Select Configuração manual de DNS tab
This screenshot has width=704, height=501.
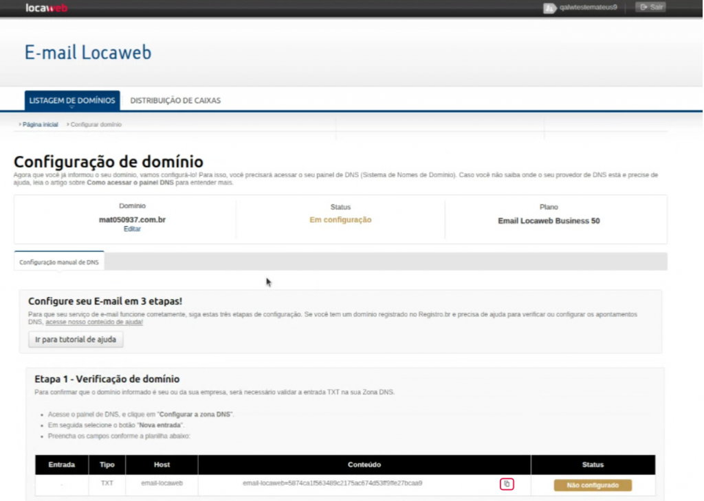tap(59, 262)
